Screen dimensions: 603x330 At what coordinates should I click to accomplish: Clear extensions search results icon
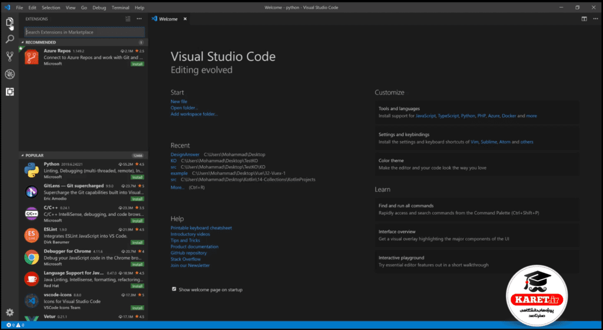pyautogui.click(x=128, y=19)
